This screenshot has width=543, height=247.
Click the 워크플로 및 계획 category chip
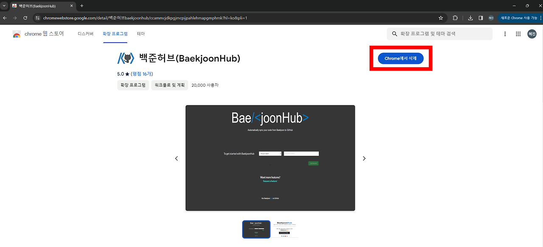click(x=170, y=85)
